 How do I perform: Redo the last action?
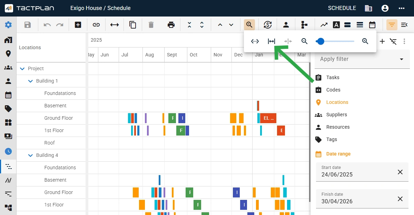pos(60,25)
